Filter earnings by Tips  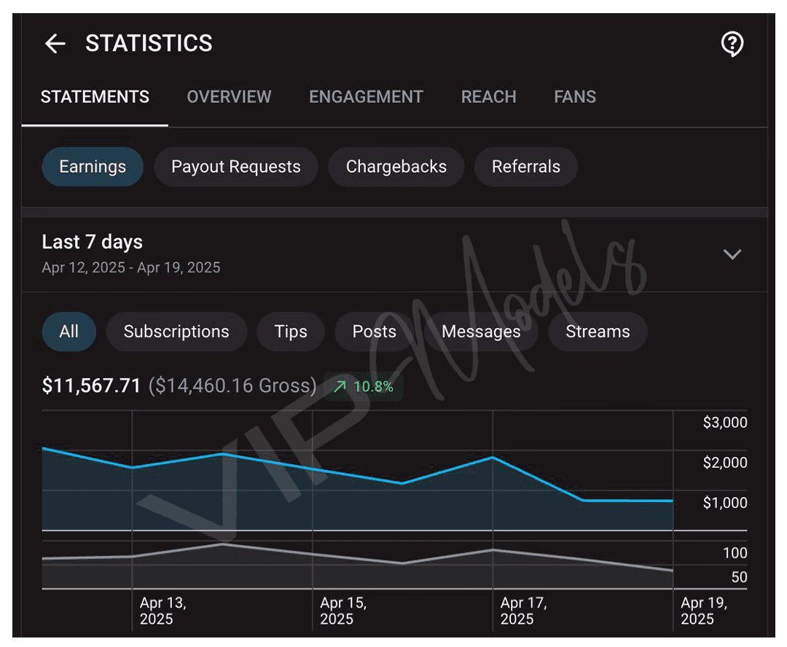click(x=291, y=332)
